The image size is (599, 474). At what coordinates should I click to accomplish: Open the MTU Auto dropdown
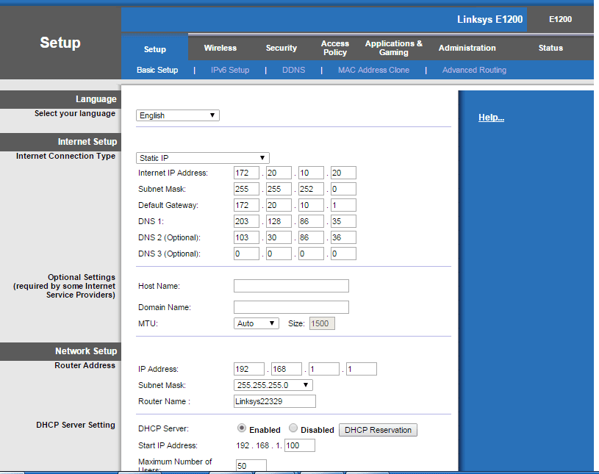(x=256, y=323)
